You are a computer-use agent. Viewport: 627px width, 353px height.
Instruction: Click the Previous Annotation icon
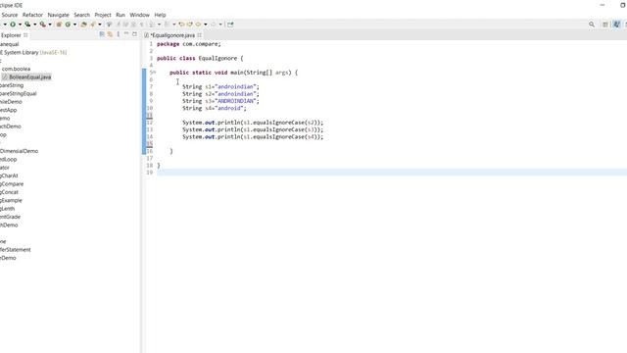[167, 25]
